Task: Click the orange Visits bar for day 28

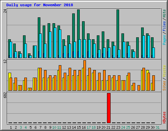Action: 144,79
